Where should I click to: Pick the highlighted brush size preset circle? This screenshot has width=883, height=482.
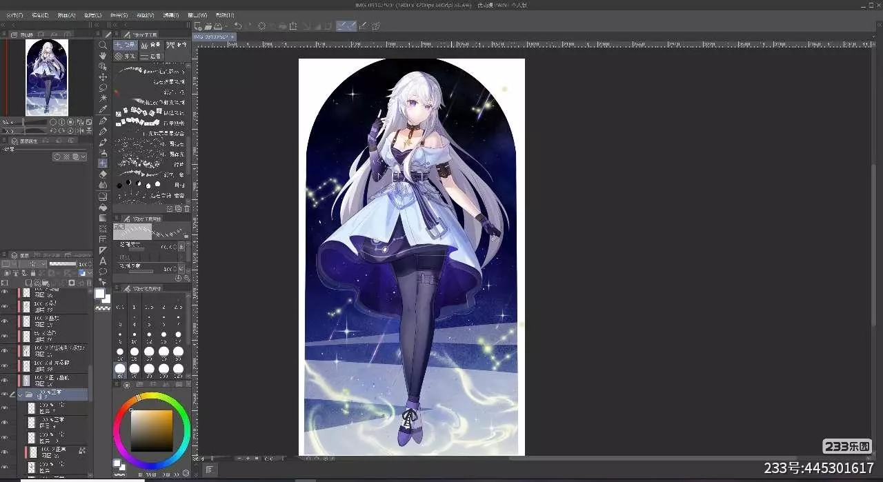[x=120, y=371]
